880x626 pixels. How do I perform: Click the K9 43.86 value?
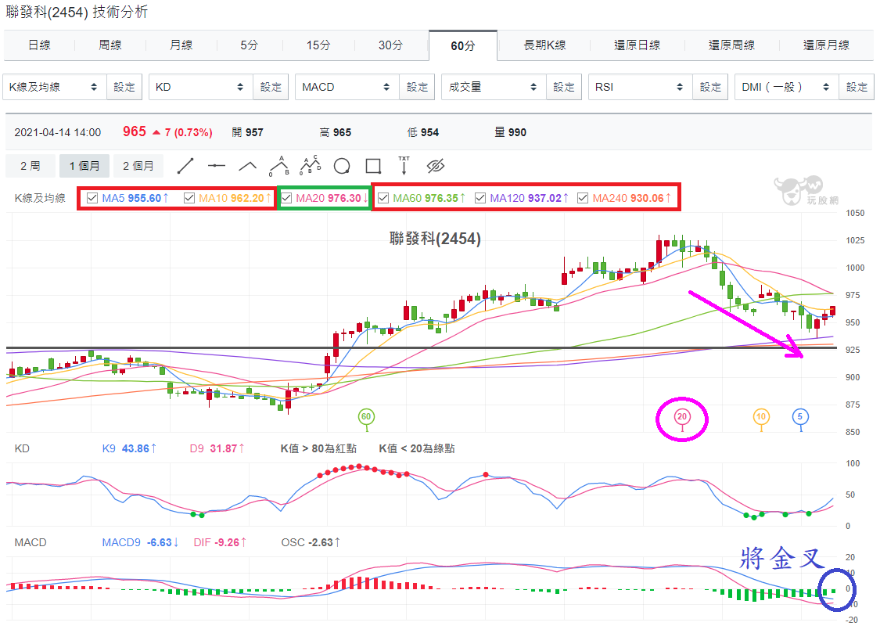[129, 448]
